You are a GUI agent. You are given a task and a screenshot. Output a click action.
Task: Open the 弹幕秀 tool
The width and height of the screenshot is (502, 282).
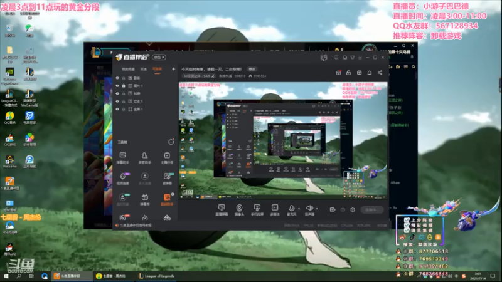(145, 199)
